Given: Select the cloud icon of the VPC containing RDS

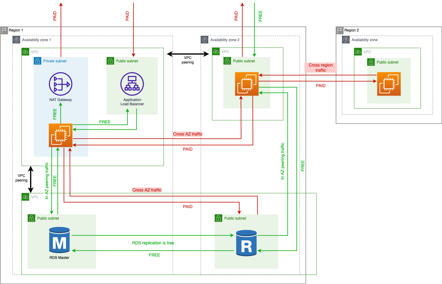Looking at the screenshot, I should (25, 197).
